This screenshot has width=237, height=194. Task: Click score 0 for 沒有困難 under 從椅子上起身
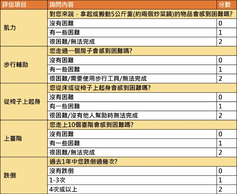[x=227, y=97]
